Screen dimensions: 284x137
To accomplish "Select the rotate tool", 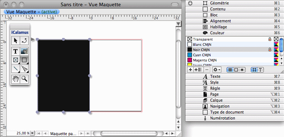I will [24, 41].
